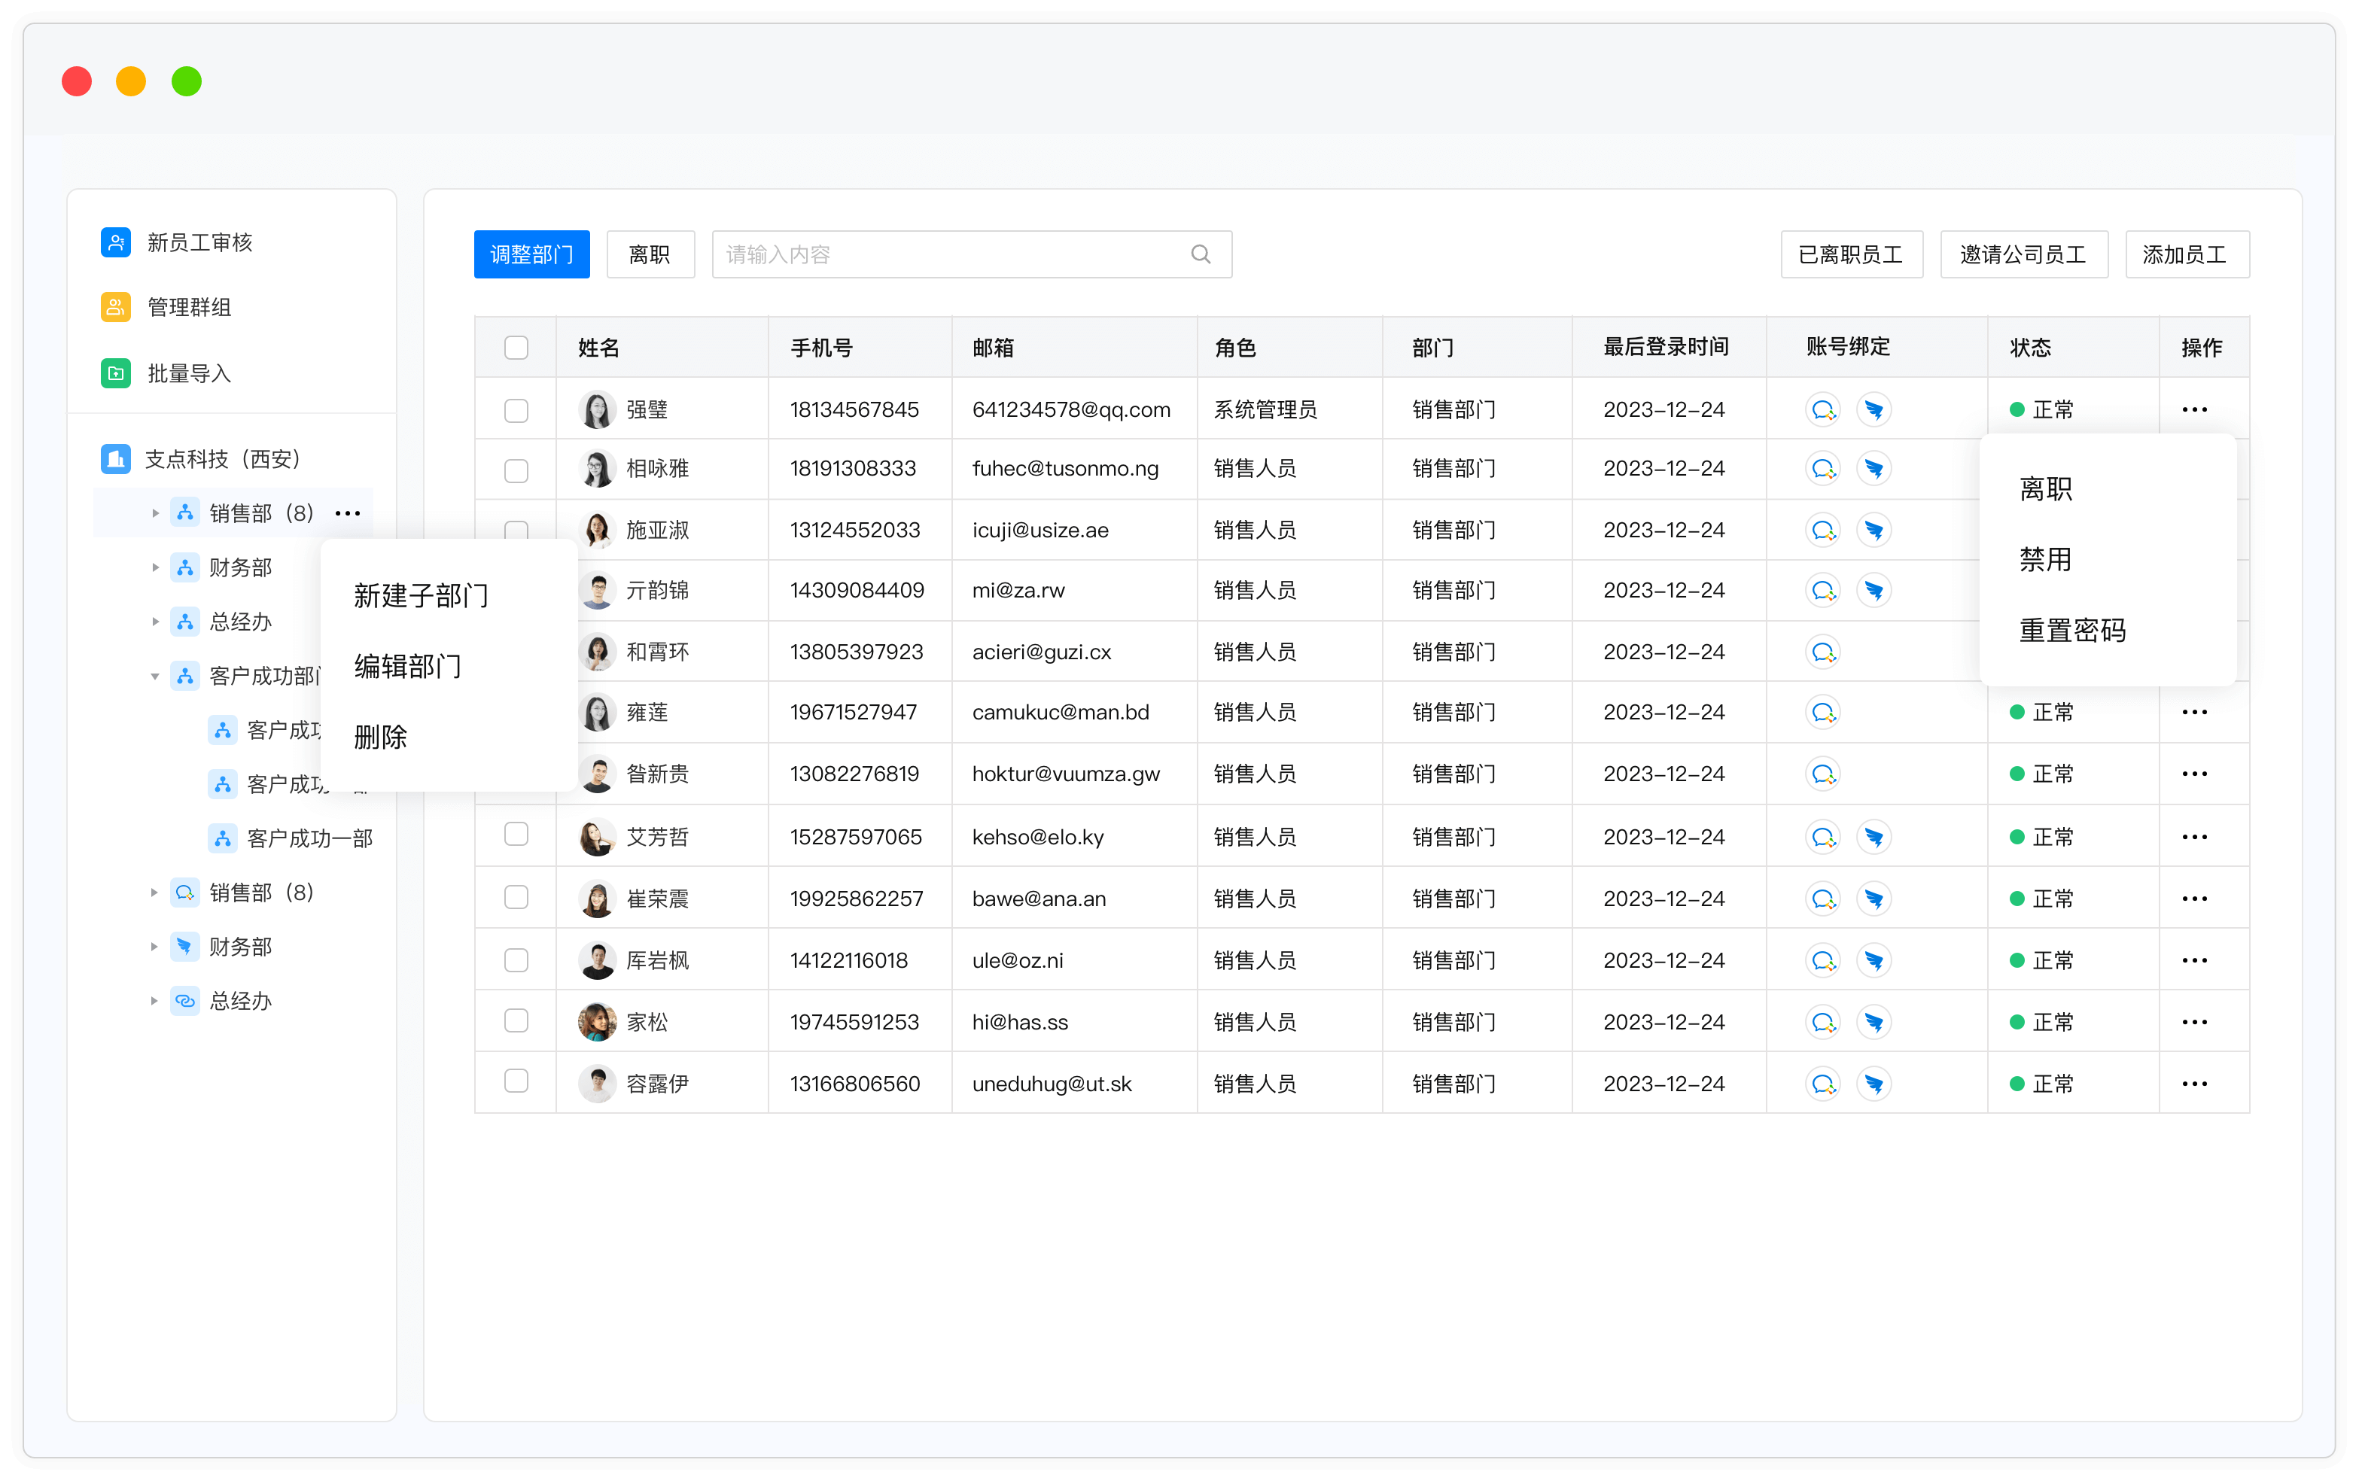Click the WeChat binding icon for 强璧

click(x=1823, y=409)
